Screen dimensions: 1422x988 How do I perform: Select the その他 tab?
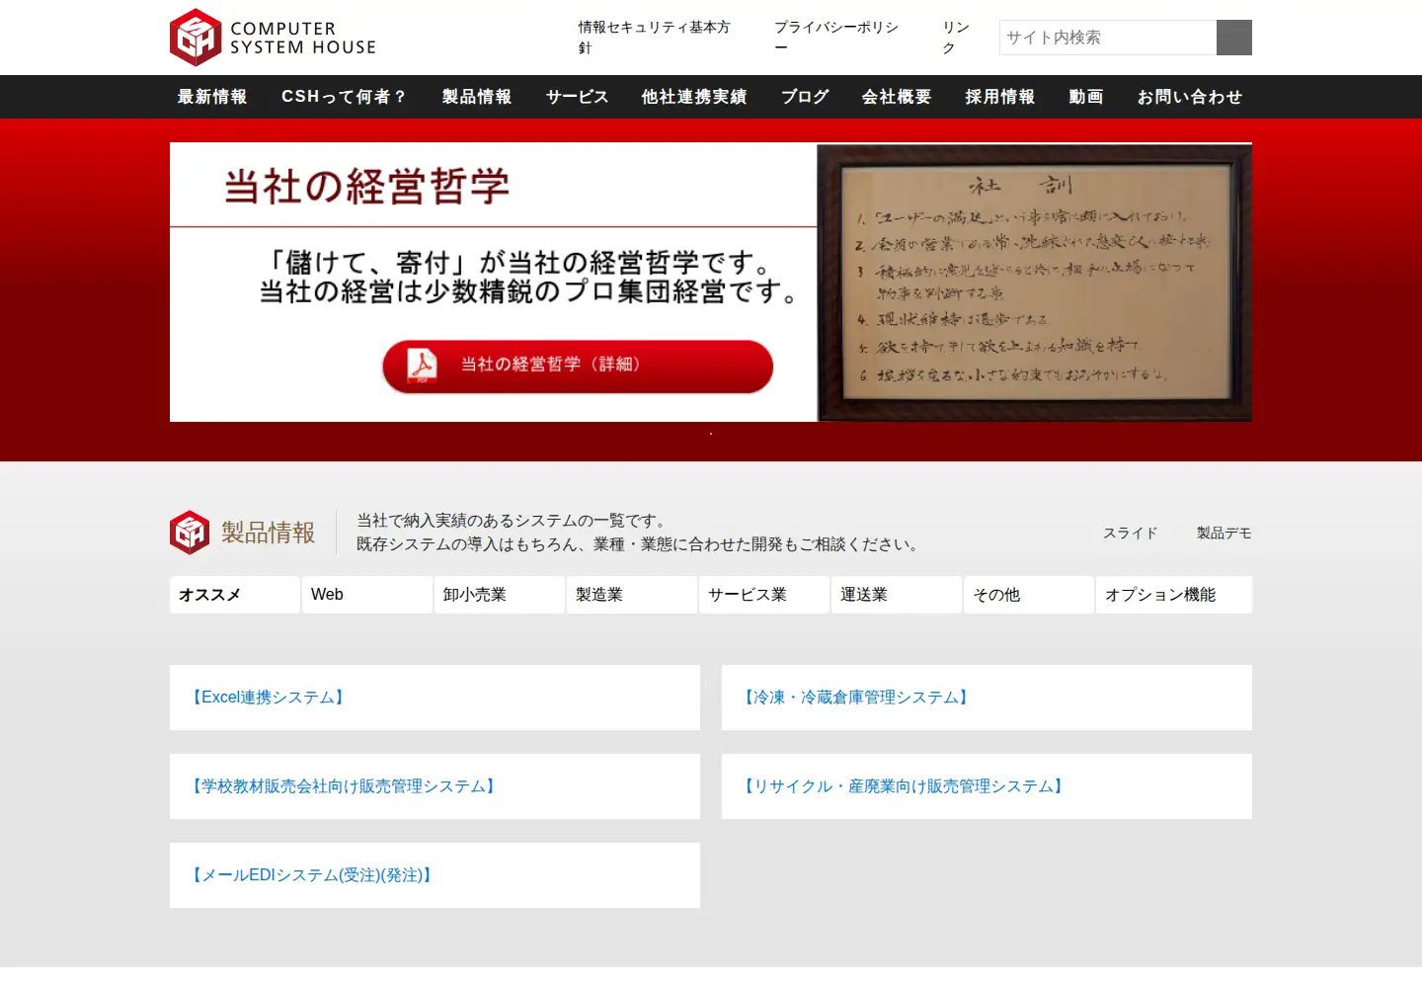1029,595
